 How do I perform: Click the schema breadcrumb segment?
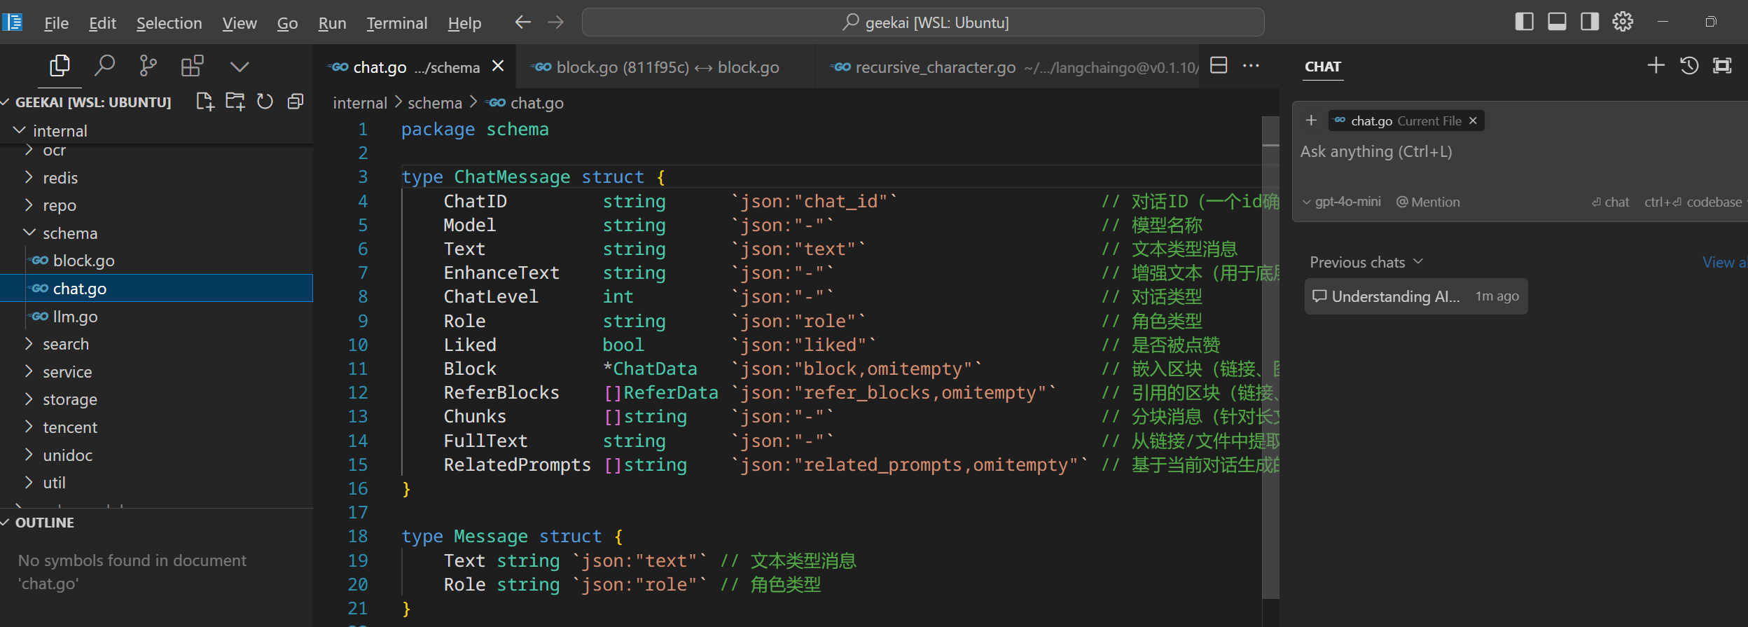coord(435,103)
